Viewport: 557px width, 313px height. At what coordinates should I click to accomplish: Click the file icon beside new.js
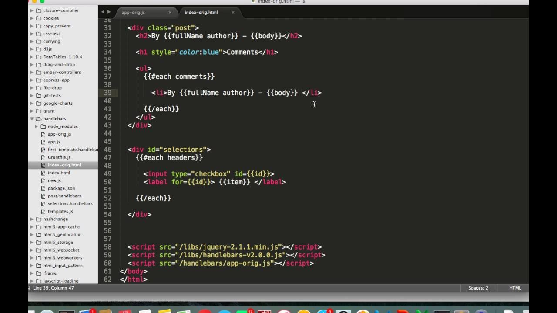coord(44,180)
